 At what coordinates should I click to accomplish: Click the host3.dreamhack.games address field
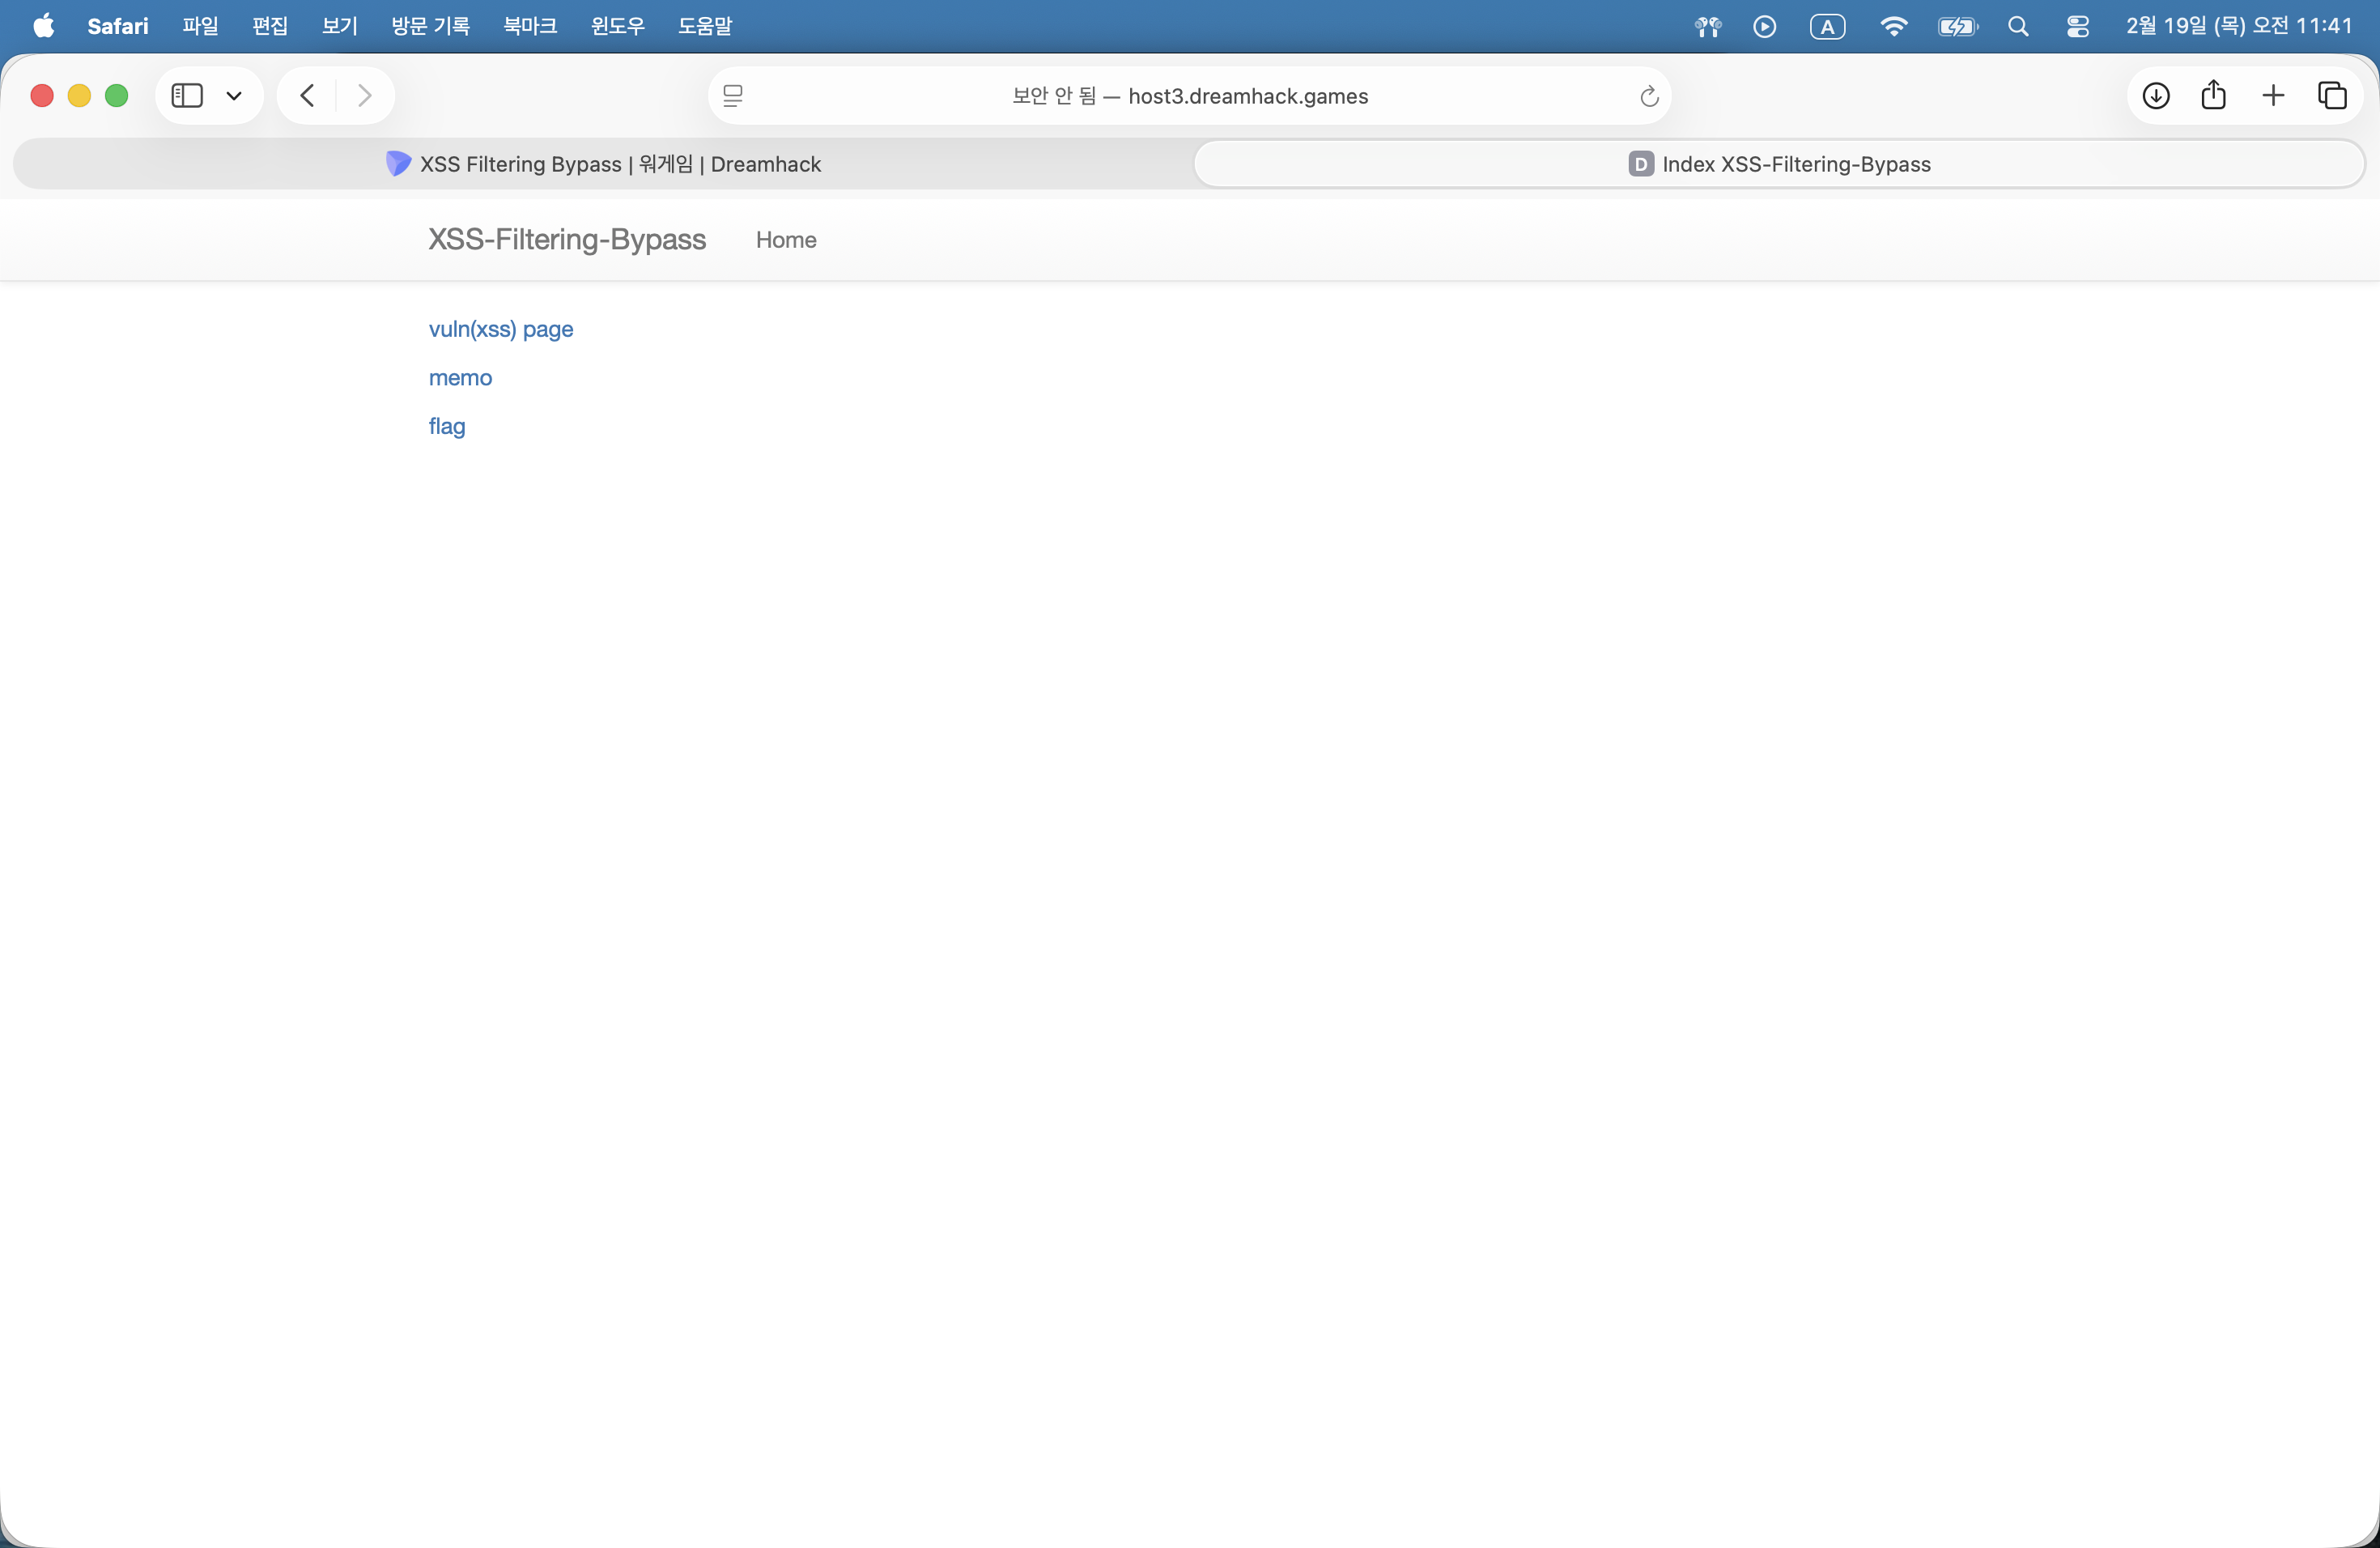[1190, 96]
